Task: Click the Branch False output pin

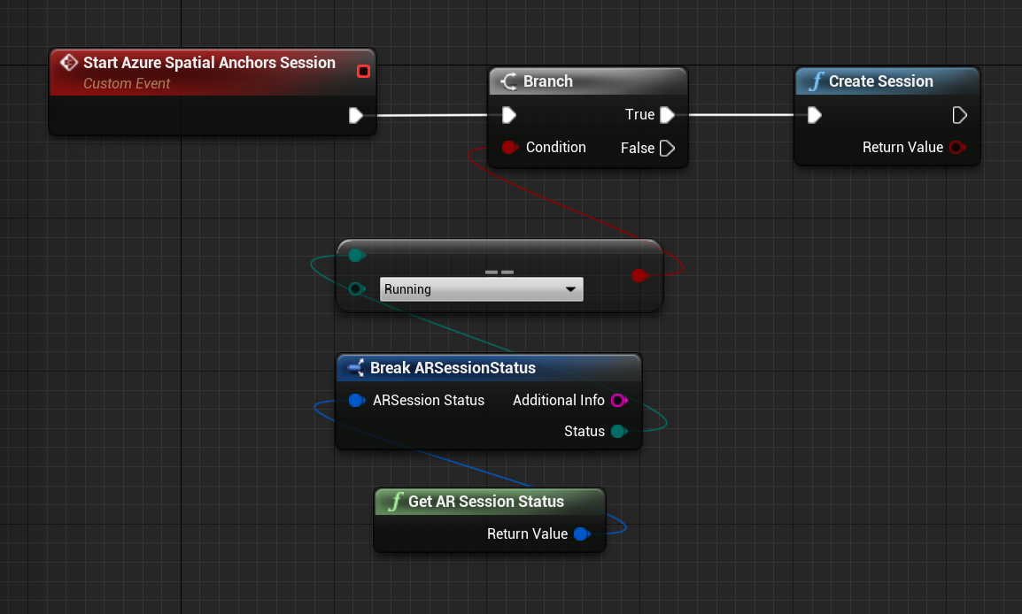Action: pos(667,149)
